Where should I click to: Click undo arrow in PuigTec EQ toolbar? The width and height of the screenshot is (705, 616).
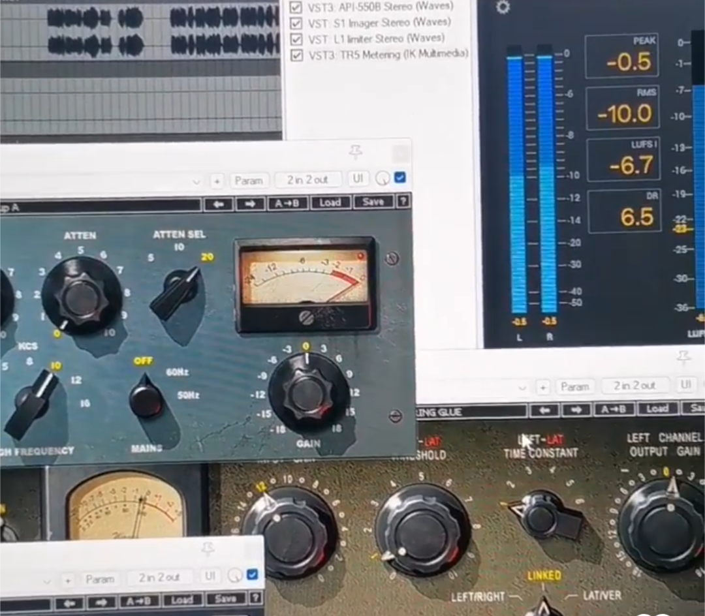(218, 203)
